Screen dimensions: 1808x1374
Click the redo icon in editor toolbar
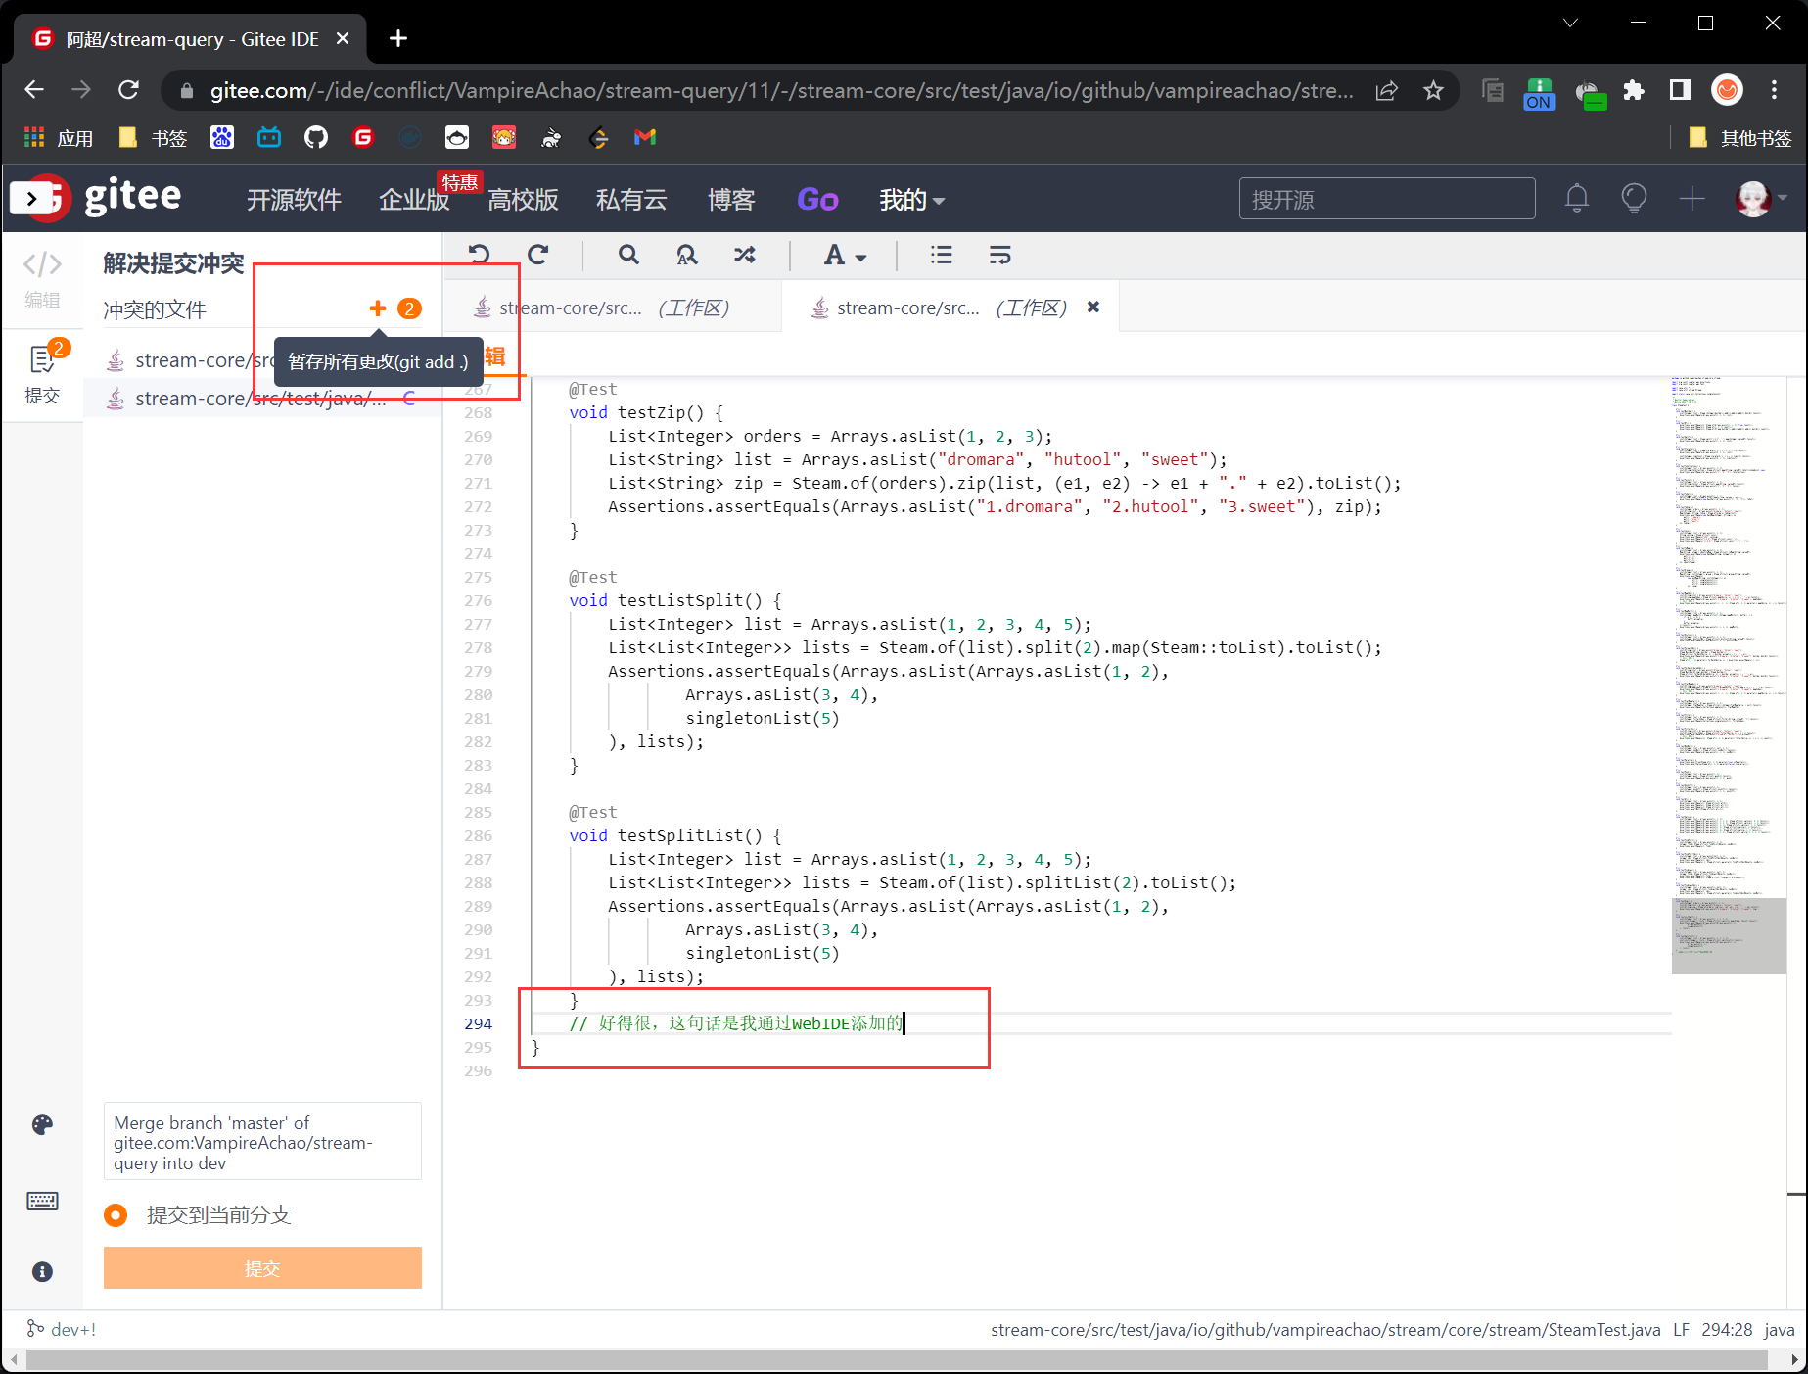point(537,255)
